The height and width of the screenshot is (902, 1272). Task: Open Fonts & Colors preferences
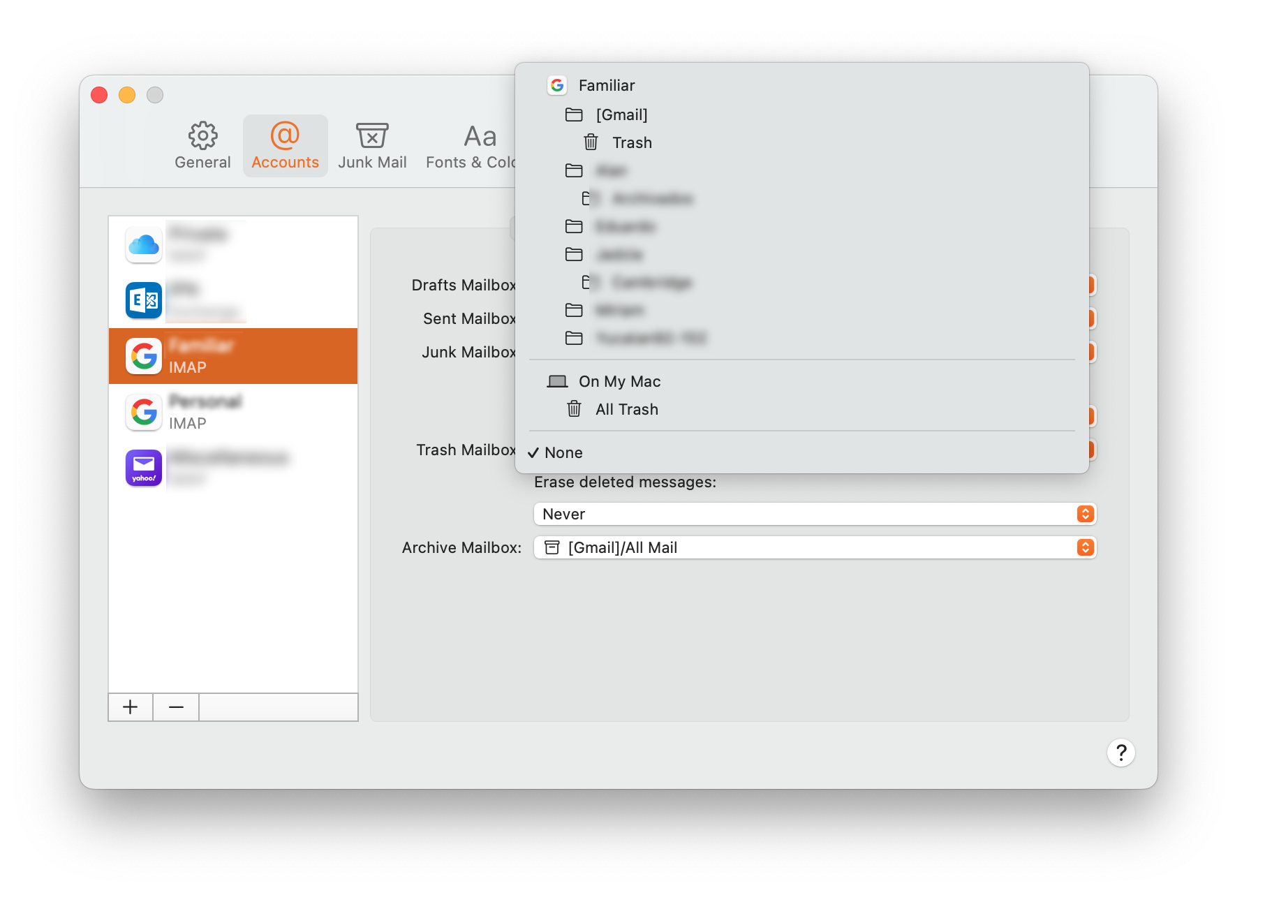click(x=471, y=146)
